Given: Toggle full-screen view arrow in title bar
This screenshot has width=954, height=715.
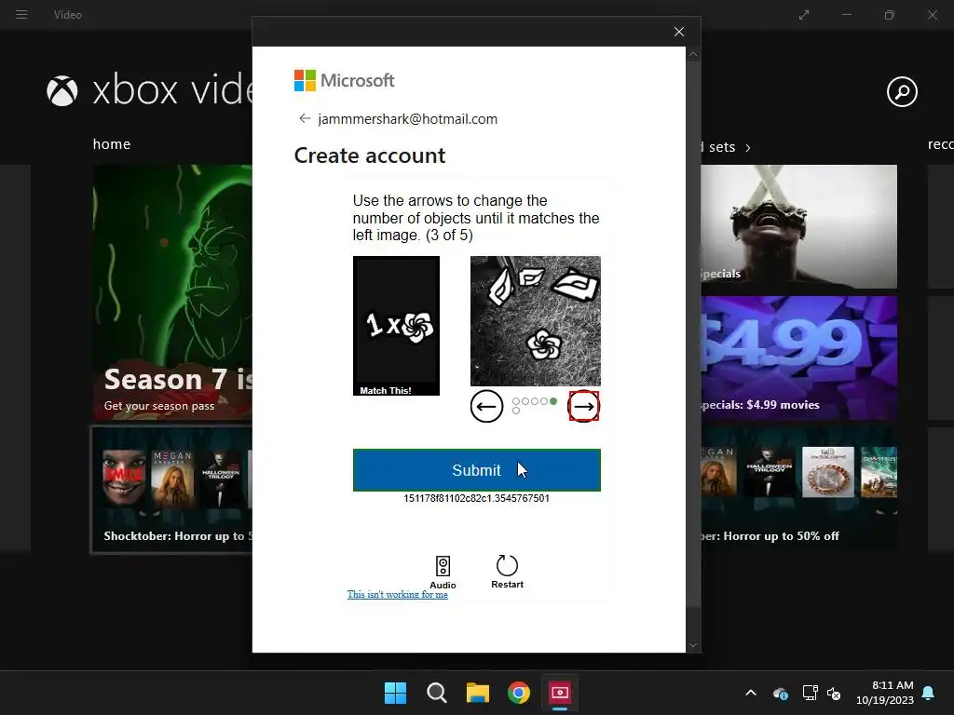Looking at the screenshot, I should [804, 15].
